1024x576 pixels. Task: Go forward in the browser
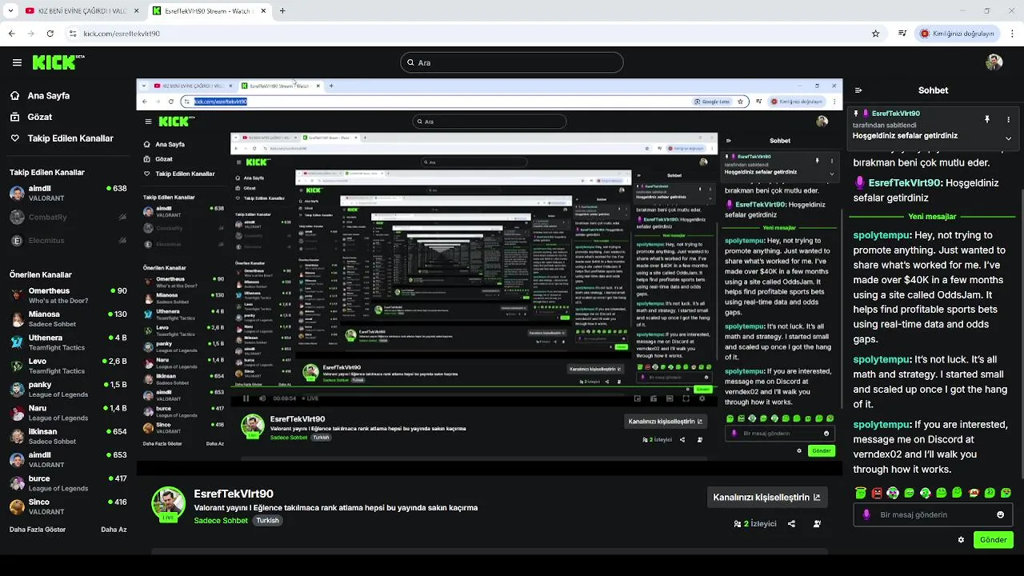point(31,34)
